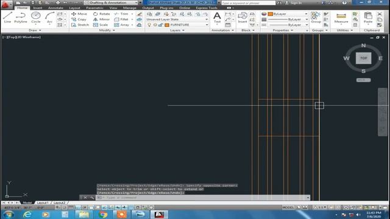
Task: Select the Linear dimension tool
Action: tap(227, 14)
